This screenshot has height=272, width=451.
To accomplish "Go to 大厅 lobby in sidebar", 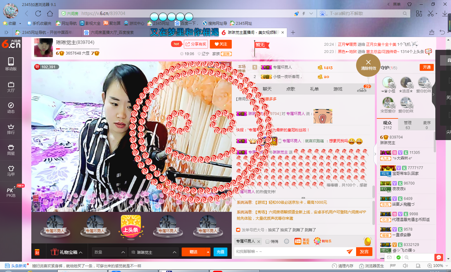I will [11, 87].
